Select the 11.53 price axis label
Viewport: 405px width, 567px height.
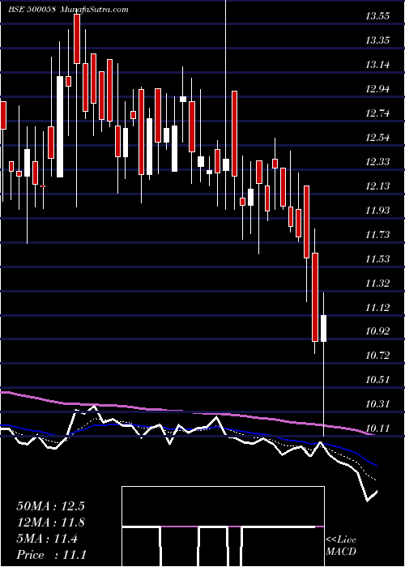[377, 259]
